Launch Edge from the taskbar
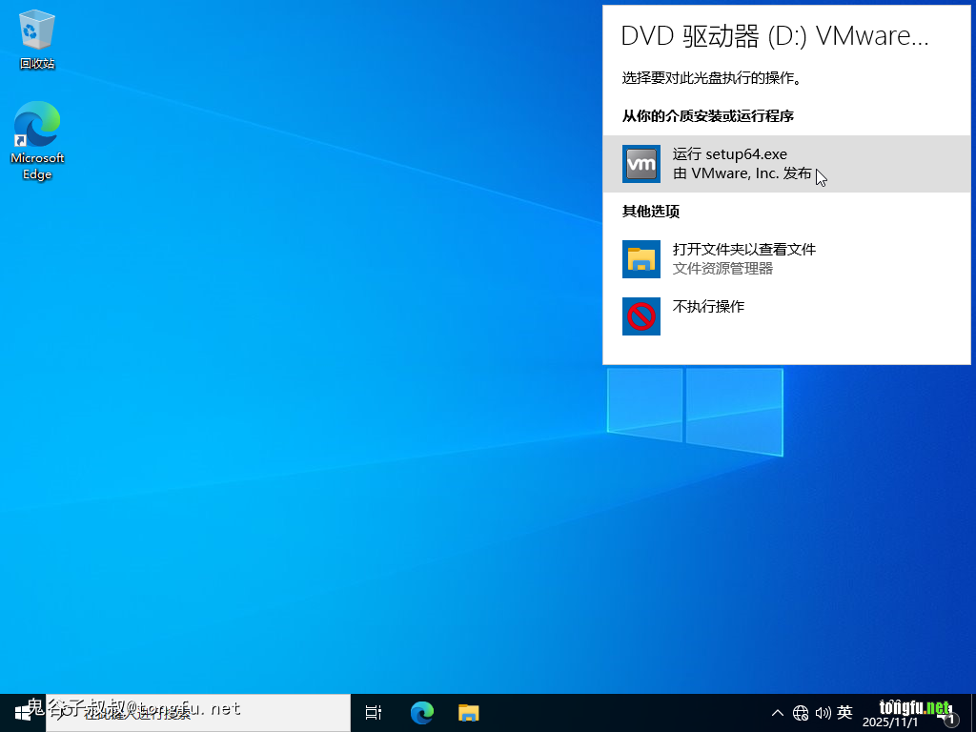This screenshot has height=732, width=976. point(421,712)
